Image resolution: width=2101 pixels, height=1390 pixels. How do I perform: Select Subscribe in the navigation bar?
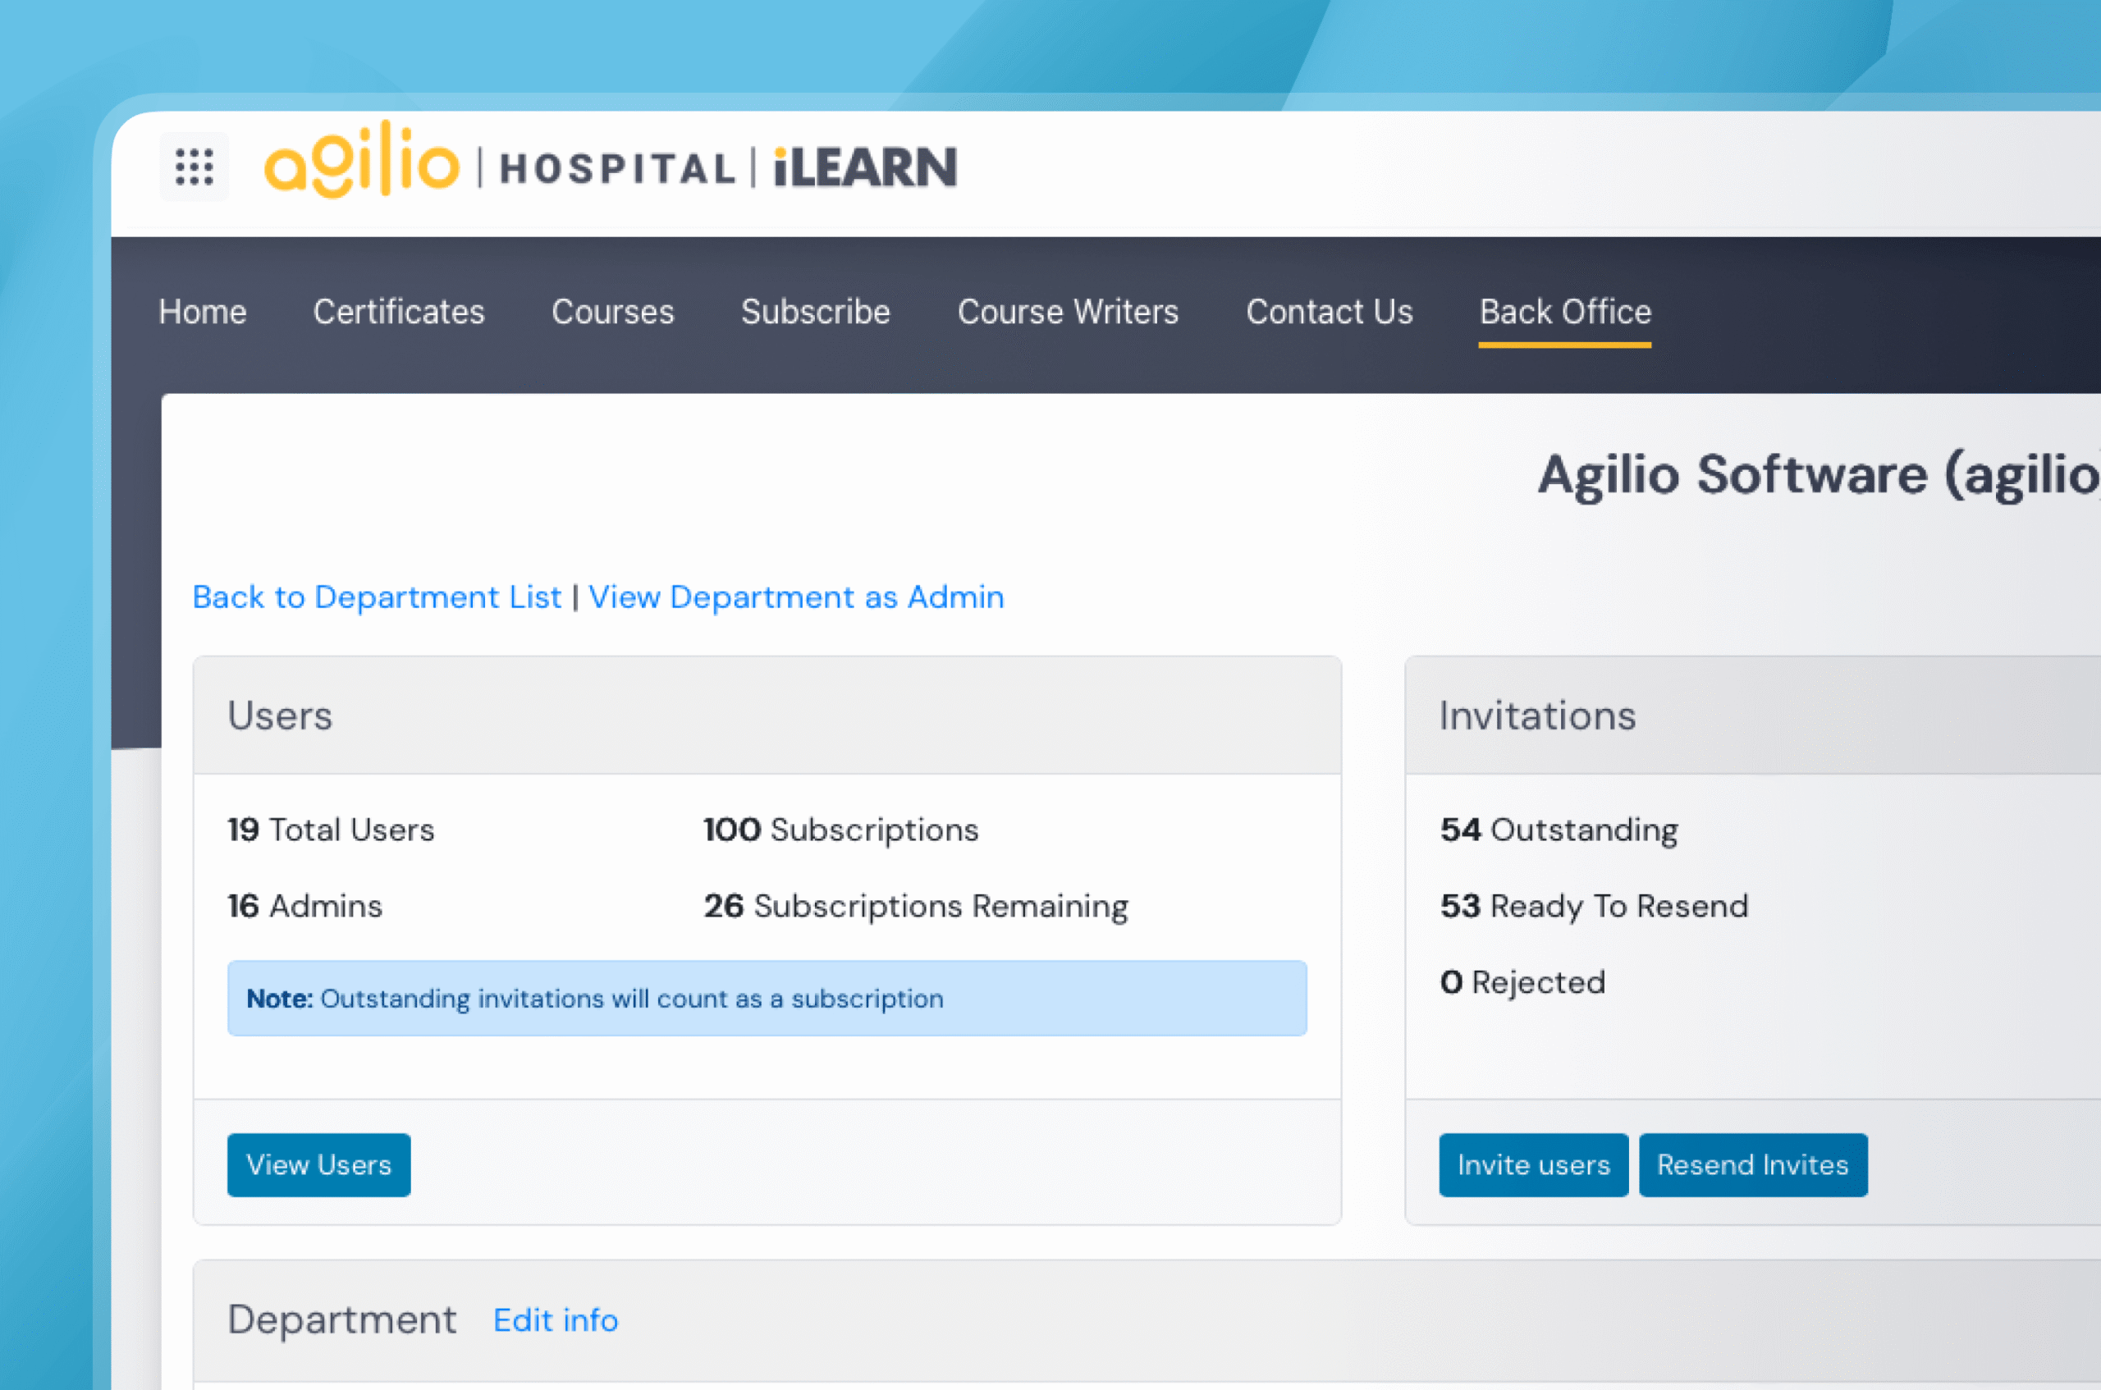(x=816, y=312)
